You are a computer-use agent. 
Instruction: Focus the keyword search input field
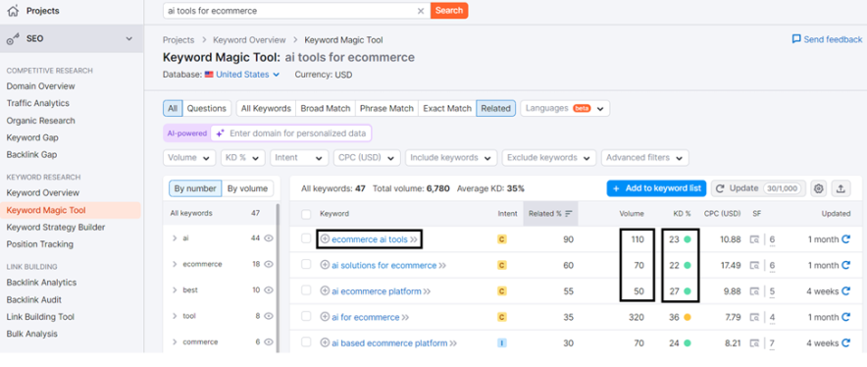tap(289, 11)
